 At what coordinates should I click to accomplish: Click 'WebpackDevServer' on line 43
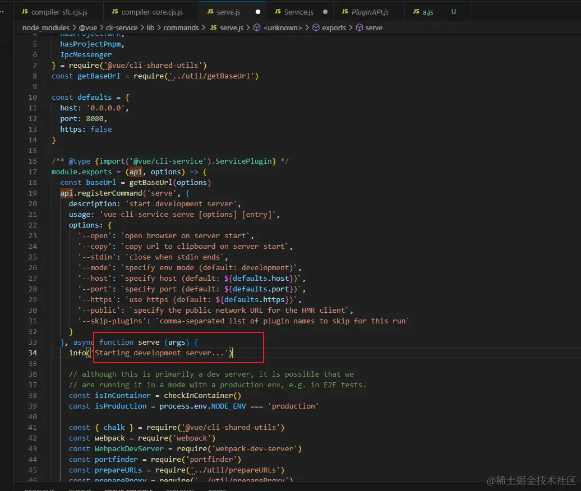(129, 449)
